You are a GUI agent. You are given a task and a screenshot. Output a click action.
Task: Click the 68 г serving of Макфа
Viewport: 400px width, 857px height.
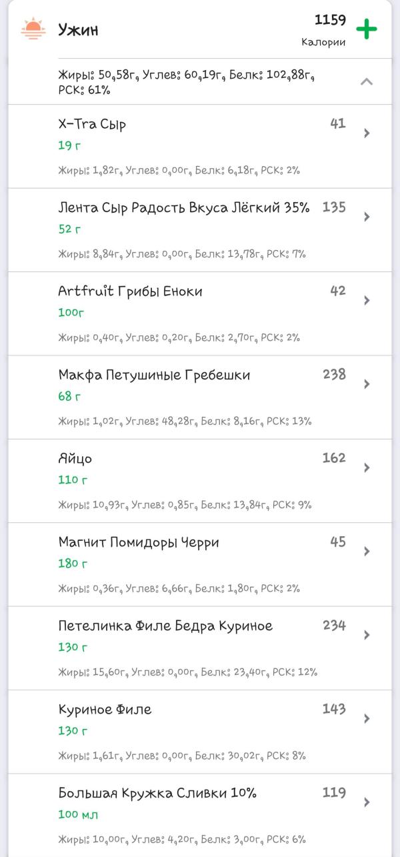(69, 396)
